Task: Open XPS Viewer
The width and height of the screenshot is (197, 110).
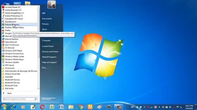Action: [x=19, y=65]
